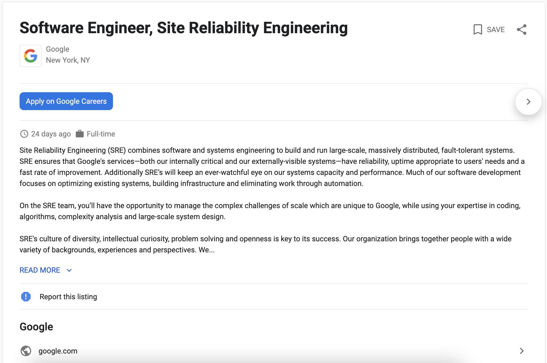
Task: Expand the READ MORE section
Action: click(x=40, y=270)
